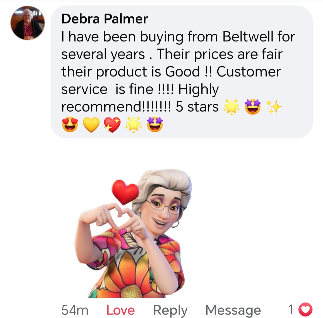Click the 54m timestamp
The width and height of the screenshot is (323, 318).
tap(75, 310)
